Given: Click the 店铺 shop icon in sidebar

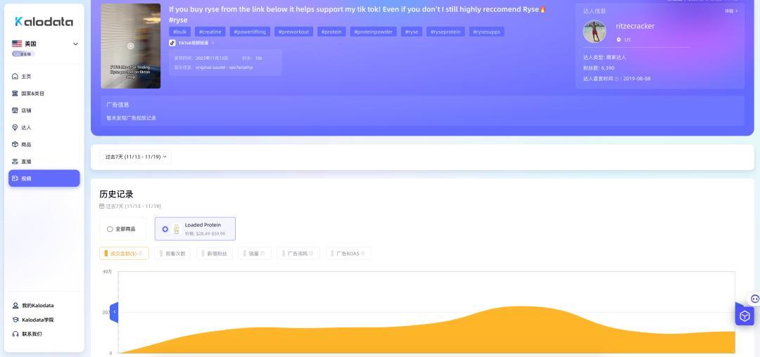Looking at the screenshot, I should (x=15, y=110).
